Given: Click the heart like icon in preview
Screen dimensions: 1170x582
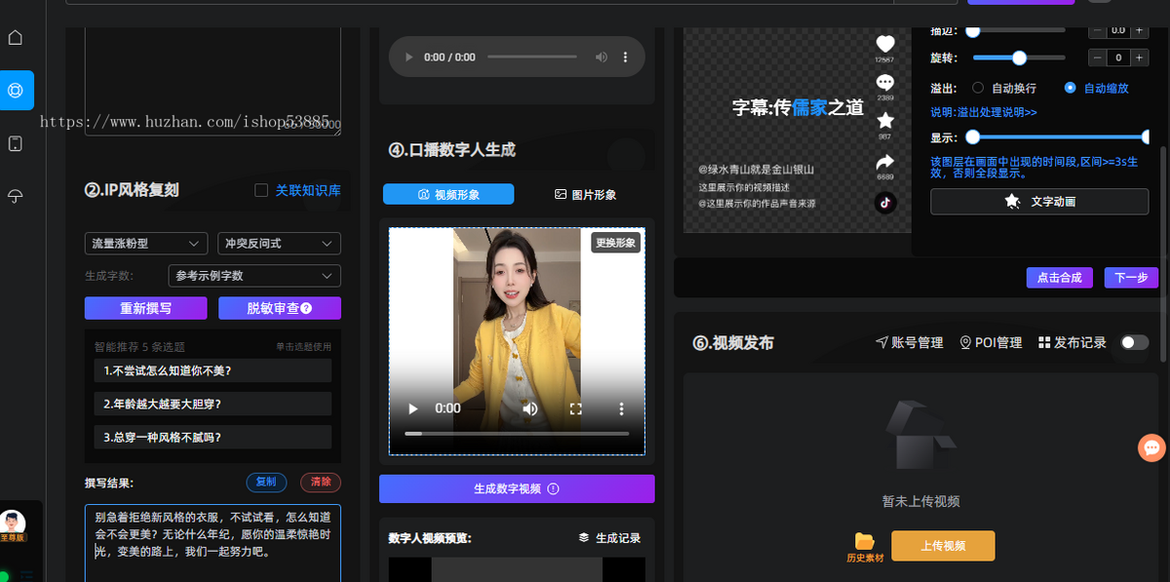Looking at the screenshot, I should 885,44.
